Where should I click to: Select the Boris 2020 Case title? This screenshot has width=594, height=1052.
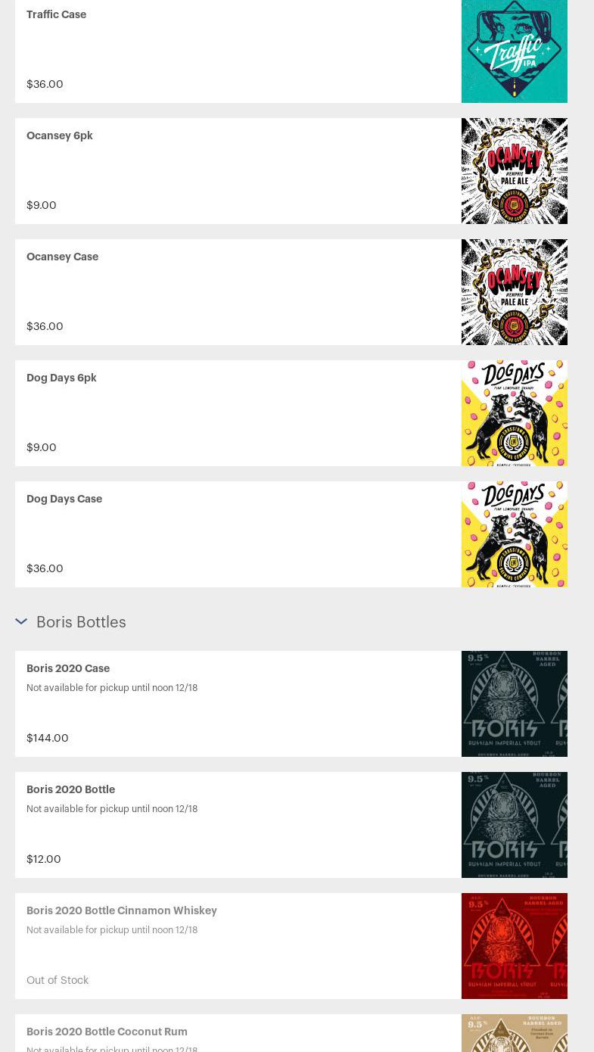(68, 668)
